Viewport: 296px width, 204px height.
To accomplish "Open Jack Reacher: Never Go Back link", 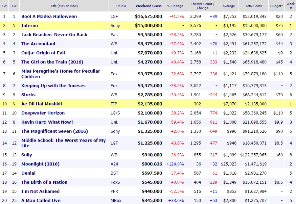I will point(54,35).
